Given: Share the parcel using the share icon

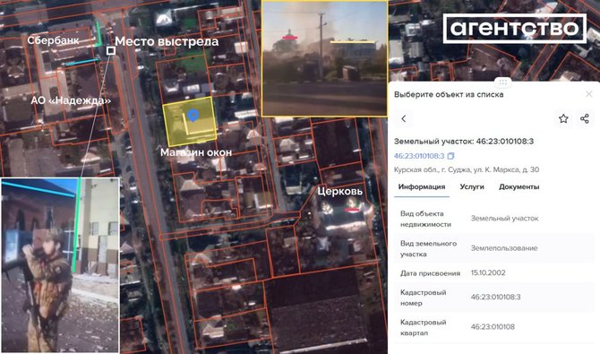Looking at the screenshot, I should pyautogui.click(x=584, y=119).
